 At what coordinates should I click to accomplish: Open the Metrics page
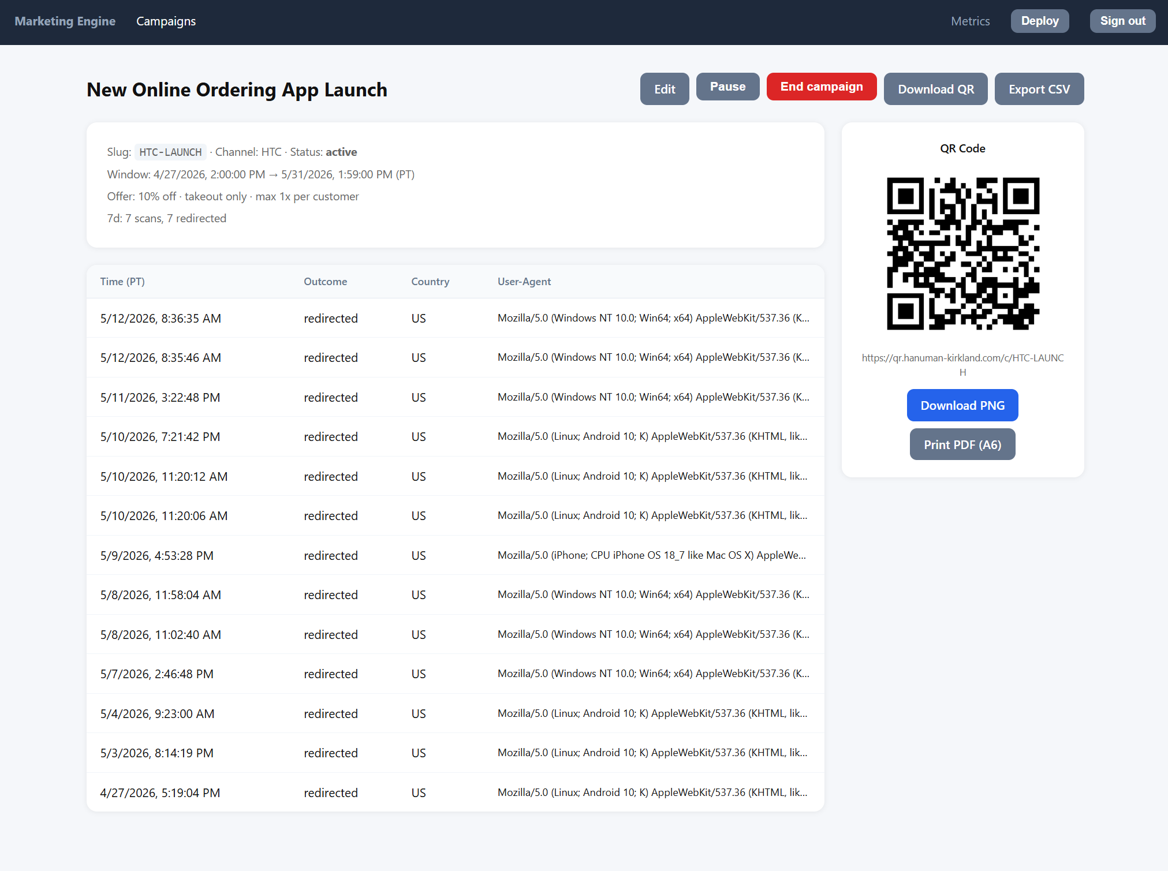coord(970,21)
